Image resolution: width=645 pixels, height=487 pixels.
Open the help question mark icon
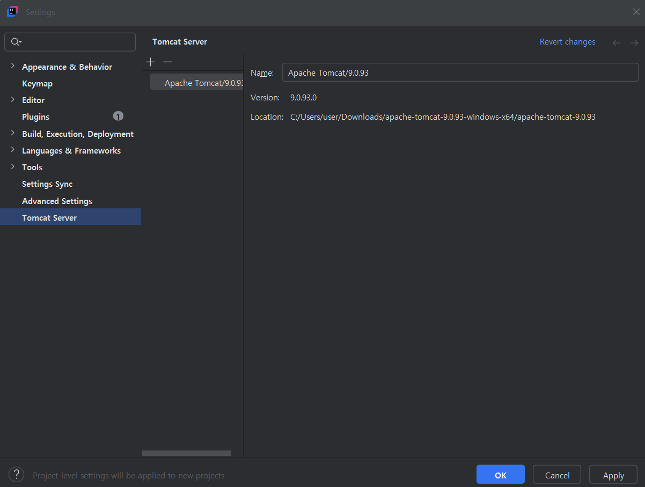coord(17,475)
